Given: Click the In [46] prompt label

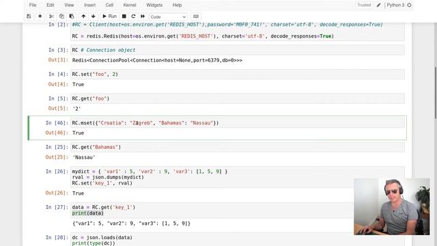Looking at the screenshot, I should point(57,123).
